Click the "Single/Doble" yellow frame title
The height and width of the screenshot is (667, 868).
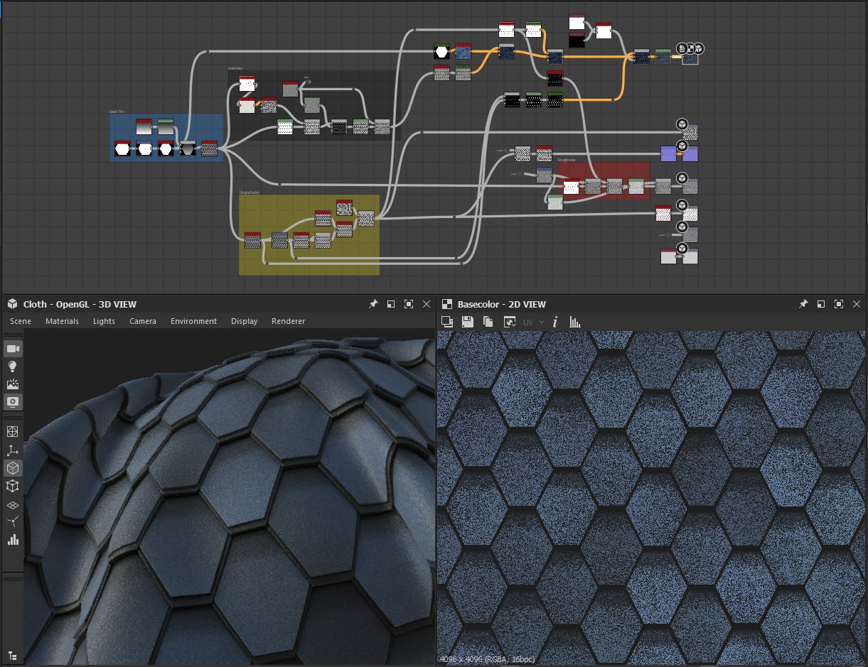click(x=249, y=192)
